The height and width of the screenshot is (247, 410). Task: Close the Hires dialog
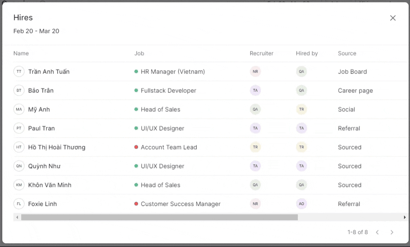(393, 18)
